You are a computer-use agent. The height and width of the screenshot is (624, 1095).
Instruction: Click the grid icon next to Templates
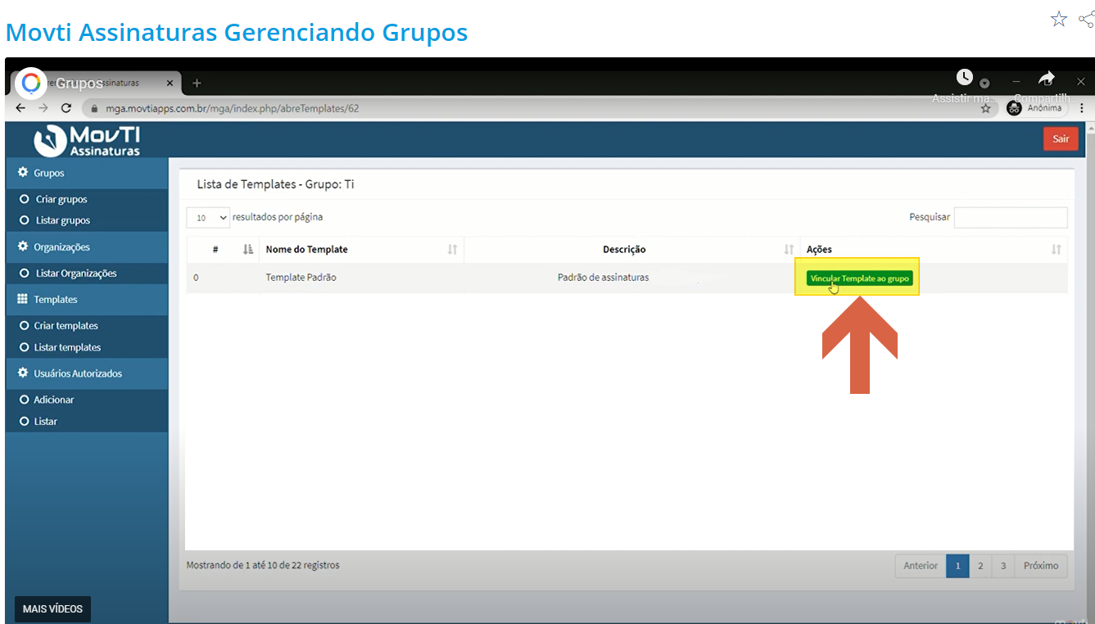coord(23,299)
